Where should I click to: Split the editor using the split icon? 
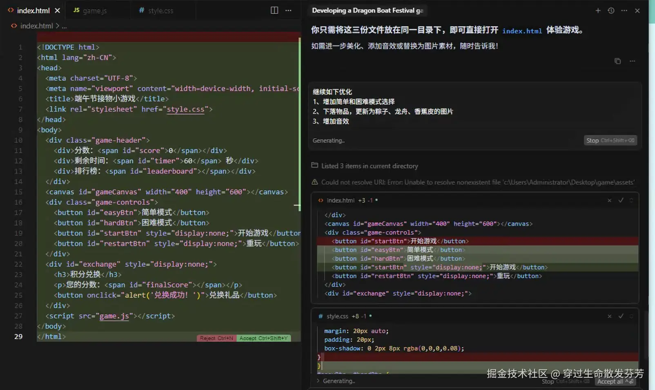coord(274,10)
